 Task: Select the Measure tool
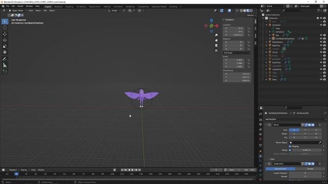click(x=5, y=65)
